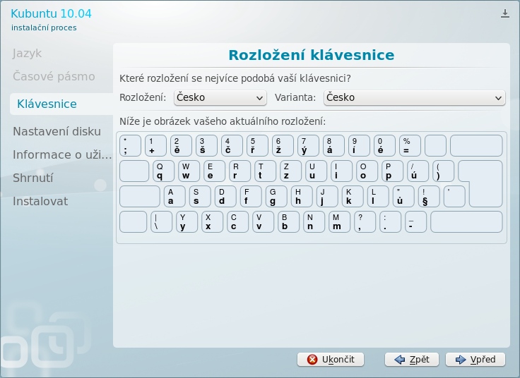The width and height of the screenshot is (520, 378).
Task: Click the D key on keyboard preview
Action: 225,197
